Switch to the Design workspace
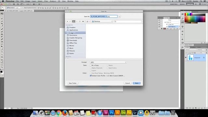Viewport: 208px width, 117px height. (x=182, y=4)
